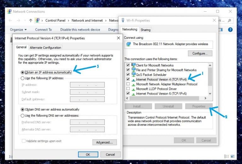Viewport: 242px width, 164px height.
Task: Toggle QoS Packet Scheduler checkbox
Action: [x=128, y=74]
